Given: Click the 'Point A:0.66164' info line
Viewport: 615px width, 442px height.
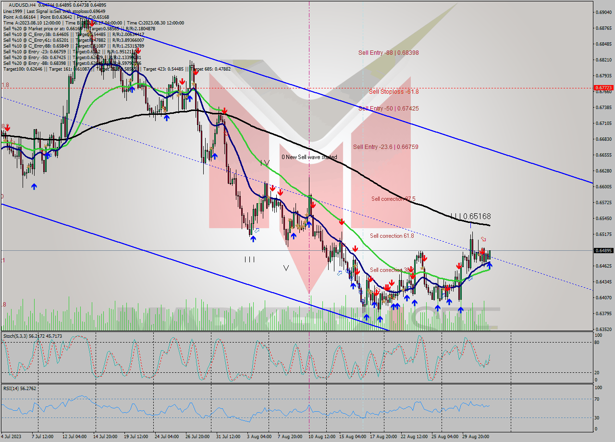Looking at the screenshot, I should [x=20, y=17].
